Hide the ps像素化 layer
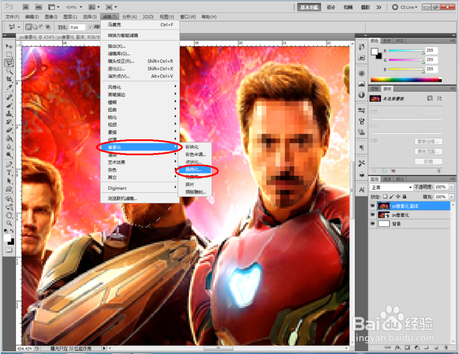Image resolution: width=459 pixels, height=354 pixels. pos(372,215)
